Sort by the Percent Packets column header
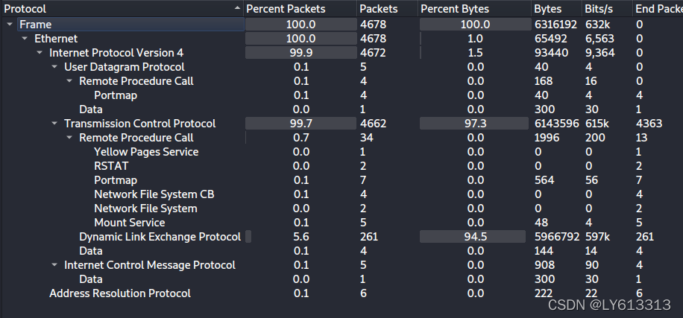683x318 pixels. point(300,9)
